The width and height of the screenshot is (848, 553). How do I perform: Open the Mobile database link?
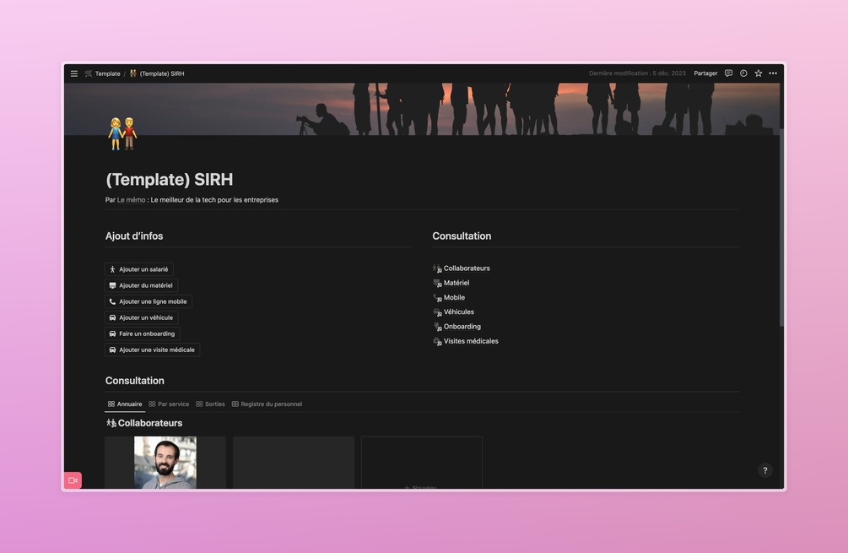coord(454,297)
